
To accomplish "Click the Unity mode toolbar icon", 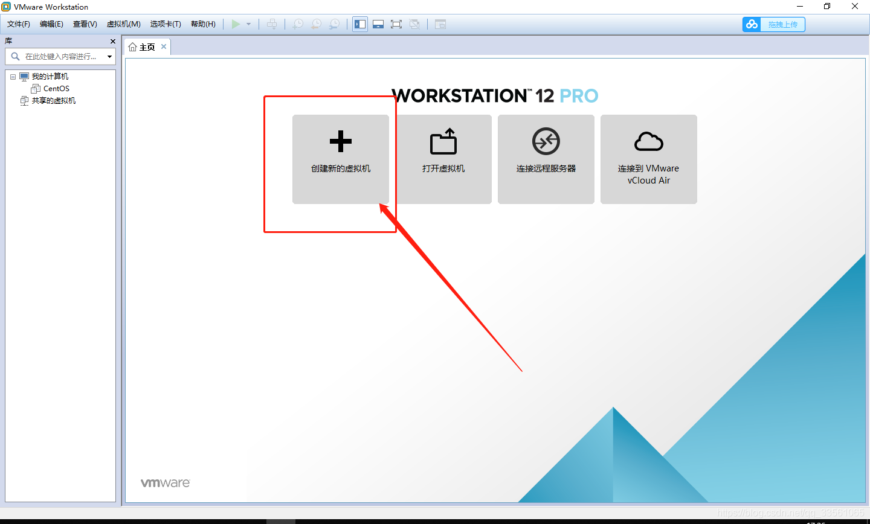I will point(414,24).
